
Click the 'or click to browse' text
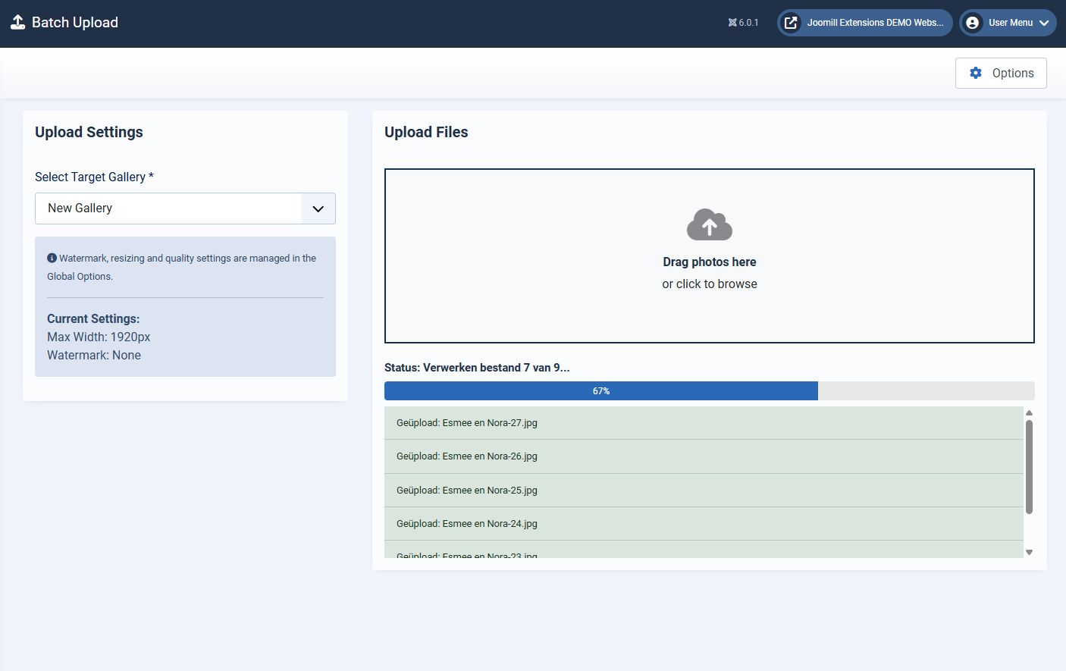pos(709,284)
